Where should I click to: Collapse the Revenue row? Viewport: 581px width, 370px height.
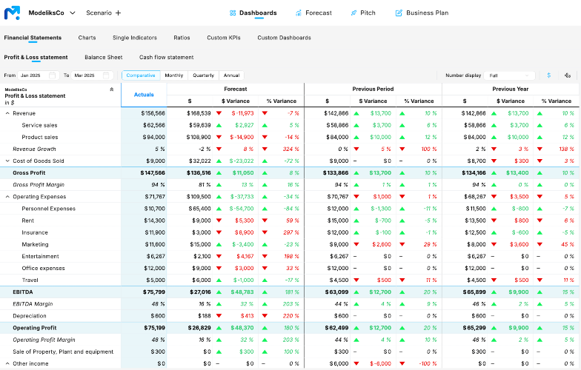(x=7, y=114)
